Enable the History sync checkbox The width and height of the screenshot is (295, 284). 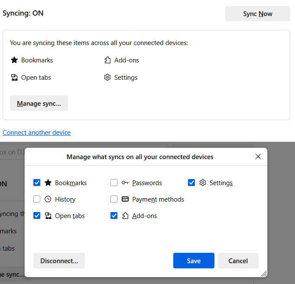[37, 199]
